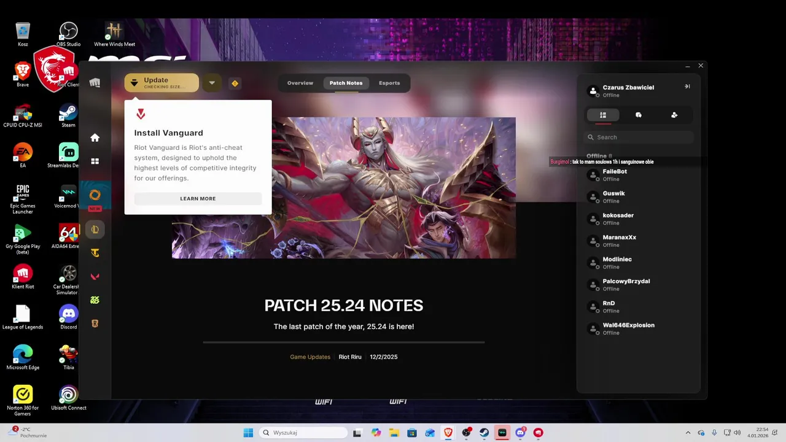786x442 pixels.
Task: Select friend kokosader
Action: pyautogui.click(x=639, y=219)
